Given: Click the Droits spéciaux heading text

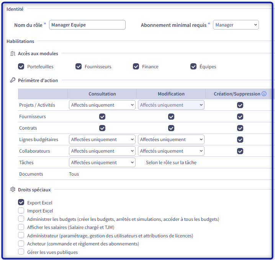Looking at the screenshot, I should [x=34, y=190].
